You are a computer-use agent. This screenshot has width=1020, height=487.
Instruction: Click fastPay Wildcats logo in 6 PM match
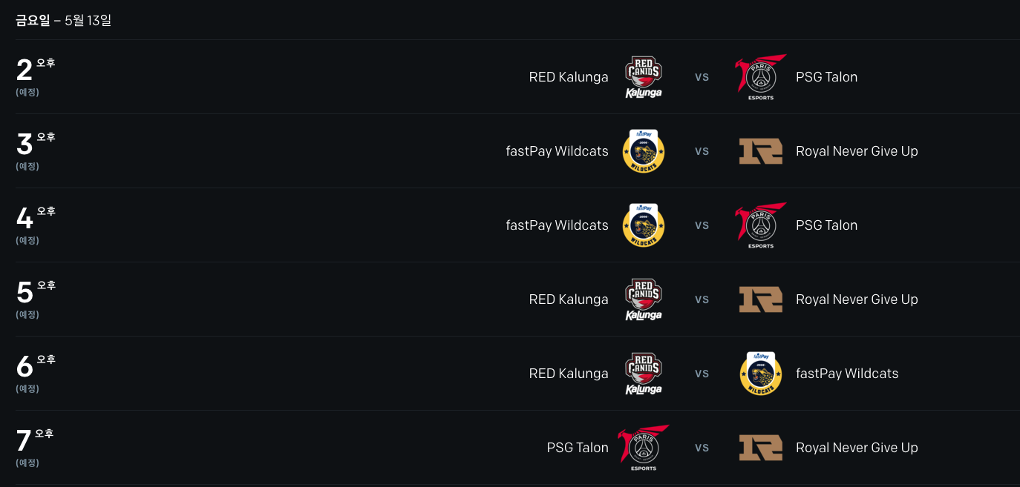click(761, 374)
